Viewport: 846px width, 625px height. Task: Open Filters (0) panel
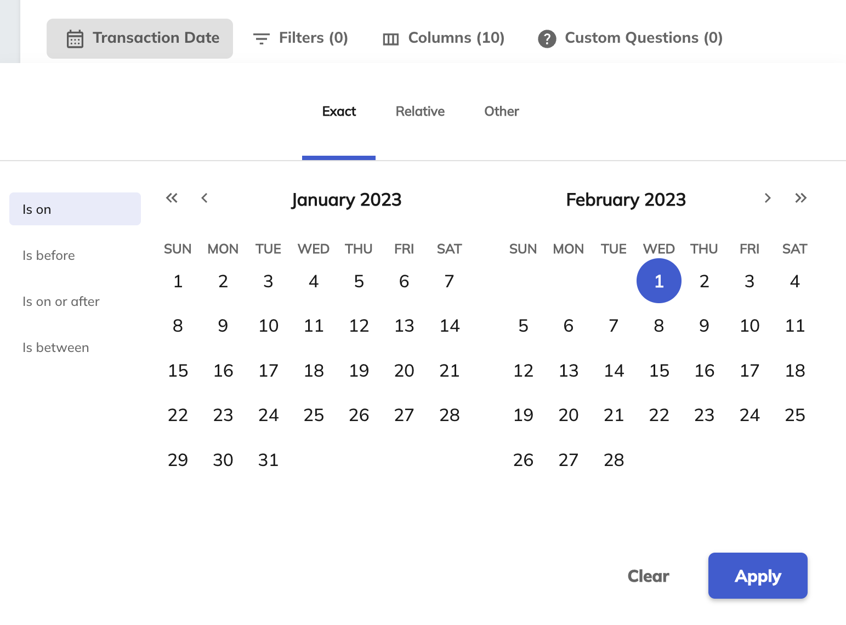click(300, 38)
